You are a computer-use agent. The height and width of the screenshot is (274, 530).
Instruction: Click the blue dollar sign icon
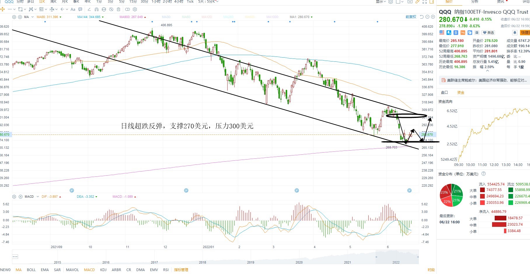pyautogui.click(x=456, y=33)
